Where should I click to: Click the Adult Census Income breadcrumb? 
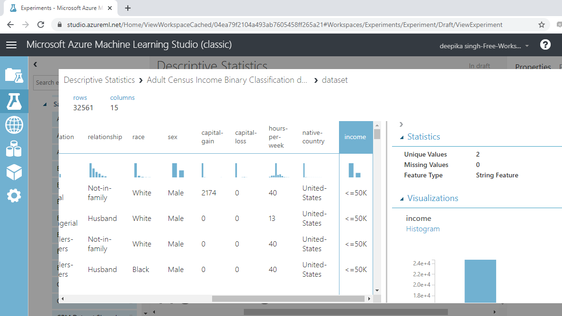tap(227, 80)
